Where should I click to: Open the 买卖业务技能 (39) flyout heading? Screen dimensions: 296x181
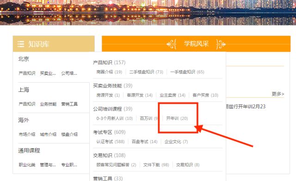(113, 85)
